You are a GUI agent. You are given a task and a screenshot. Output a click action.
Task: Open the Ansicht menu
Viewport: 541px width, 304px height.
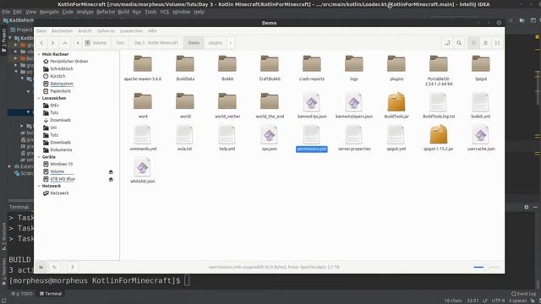85,31
